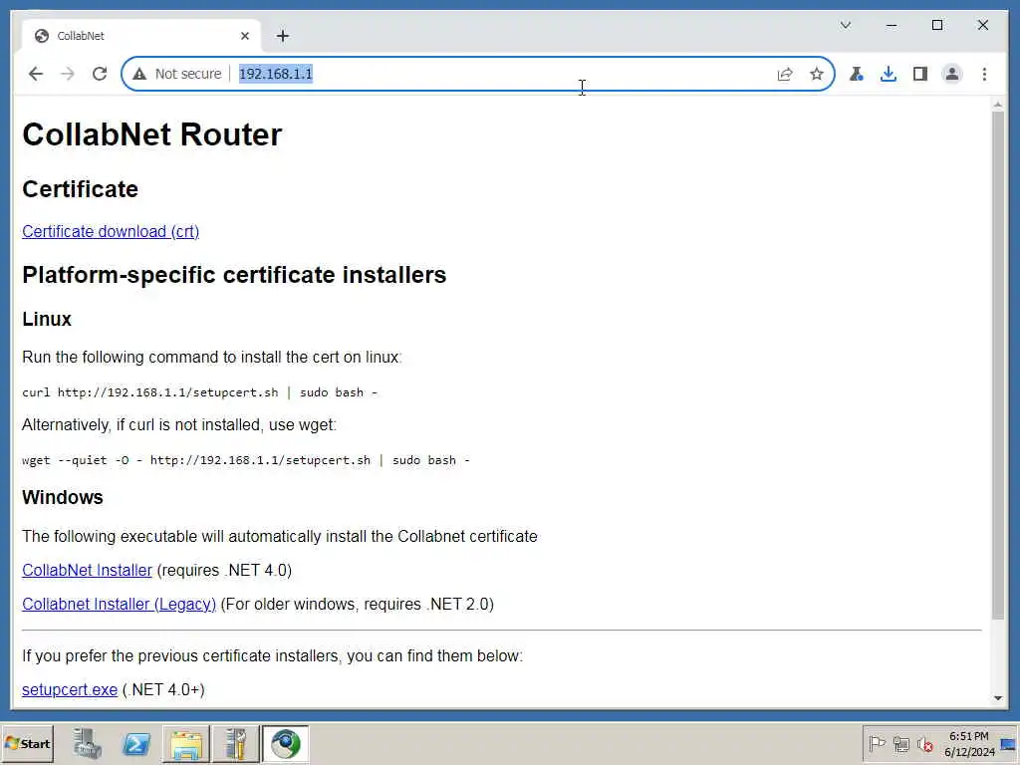Open the Action Center flag icon
The image size is (1020, 765).
[x=877, y=743]
